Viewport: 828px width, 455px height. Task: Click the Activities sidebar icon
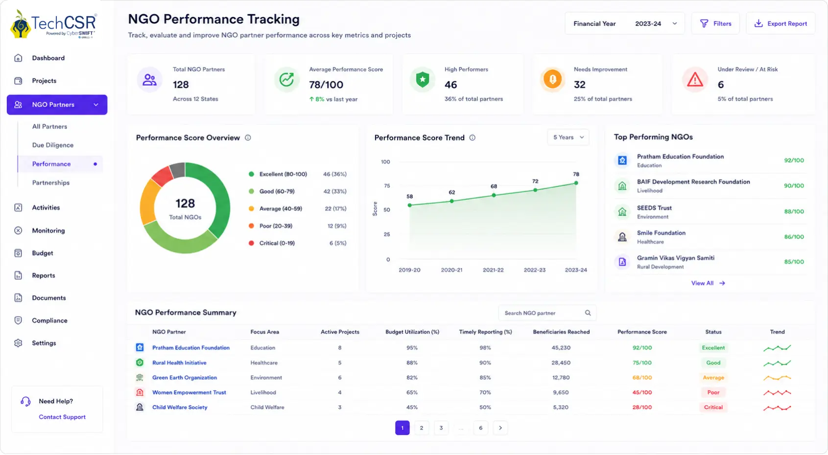tap(18, 207)
